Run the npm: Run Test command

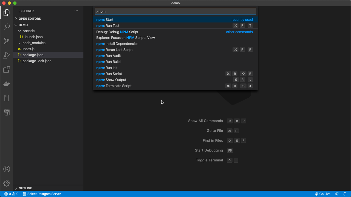(175, 26)
